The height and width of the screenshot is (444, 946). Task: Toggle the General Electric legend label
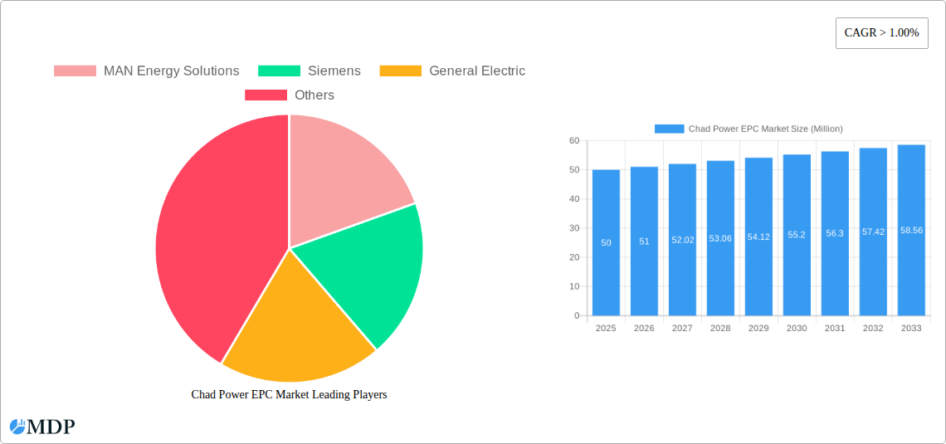pyautogui.click(x=477, y=71)
